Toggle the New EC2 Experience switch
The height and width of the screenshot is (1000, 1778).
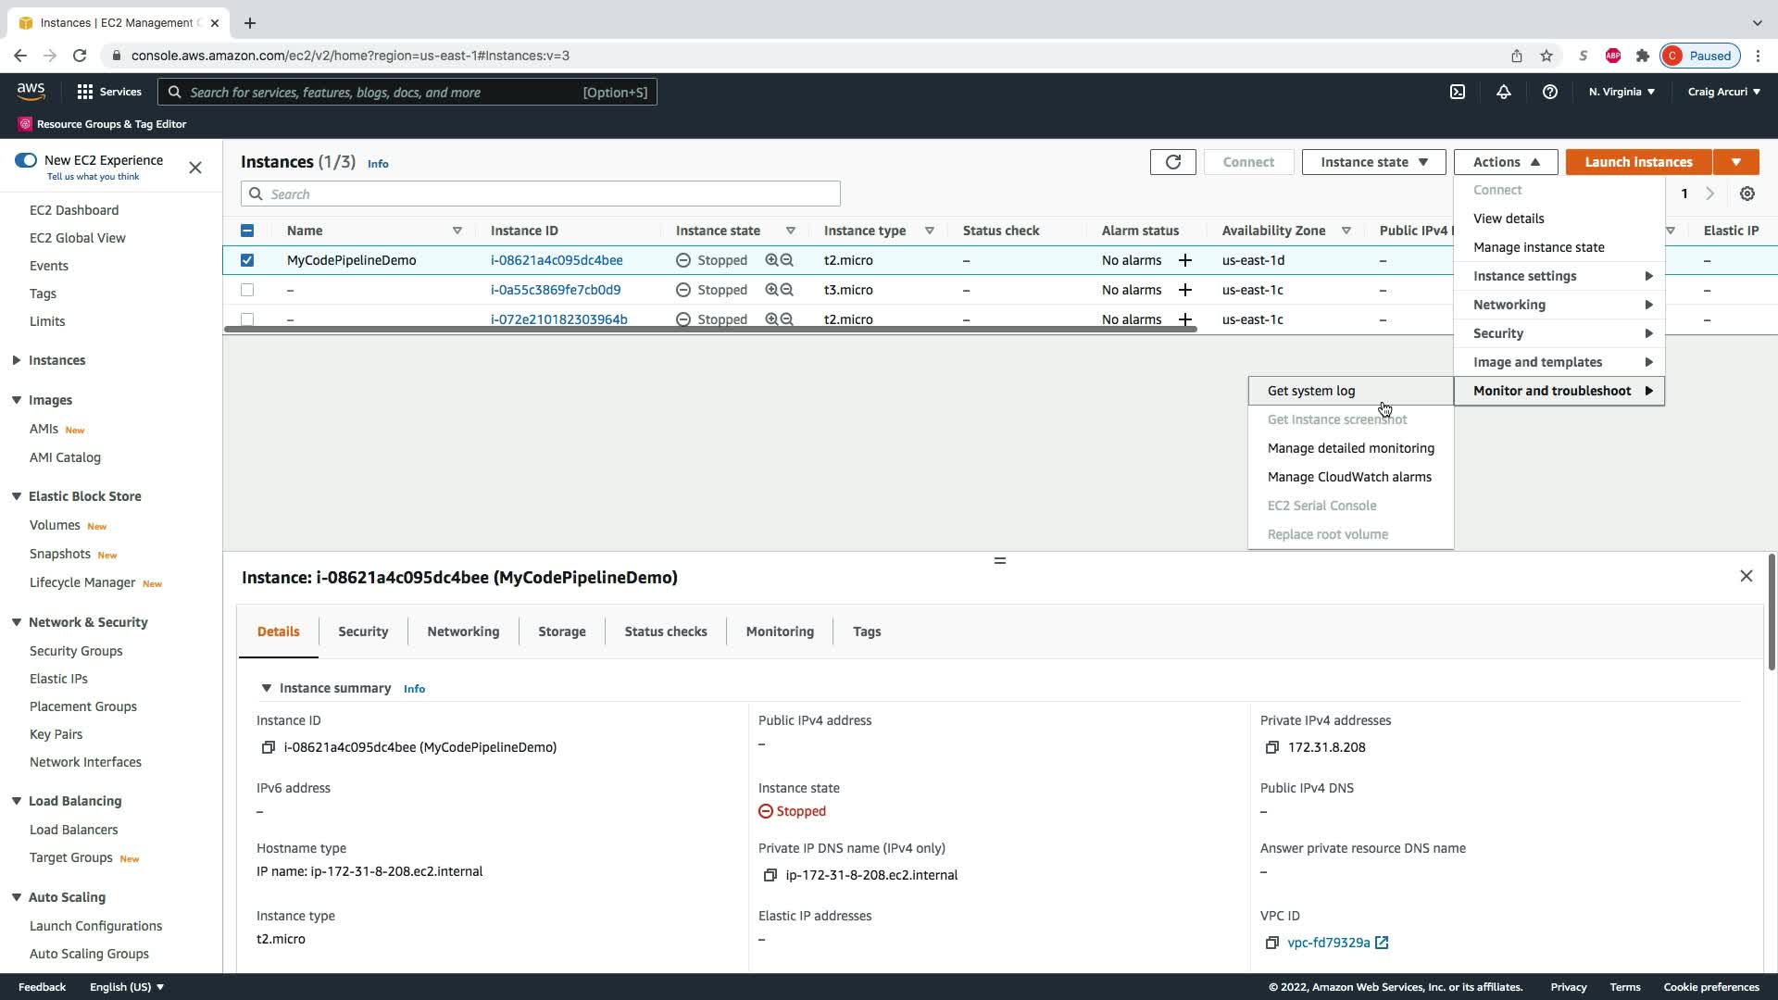coord(26,160)
